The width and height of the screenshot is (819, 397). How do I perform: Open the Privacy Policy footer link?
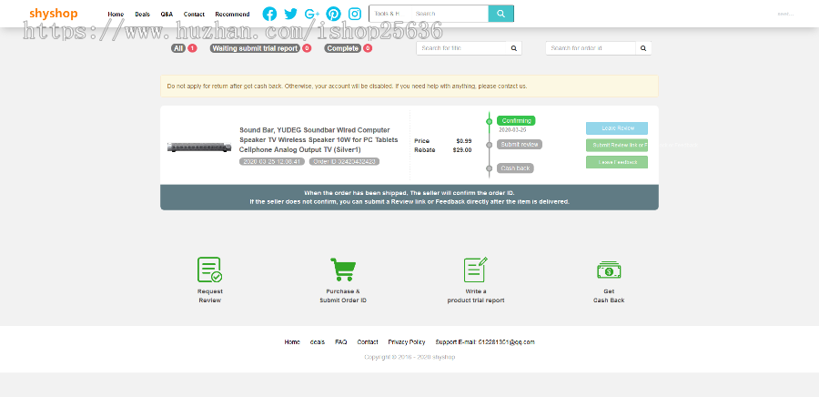coord(406,341)
